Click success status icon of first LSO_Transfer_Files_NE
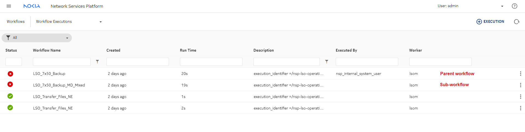This screenshot has width=525, height=132. pos(10,96)
